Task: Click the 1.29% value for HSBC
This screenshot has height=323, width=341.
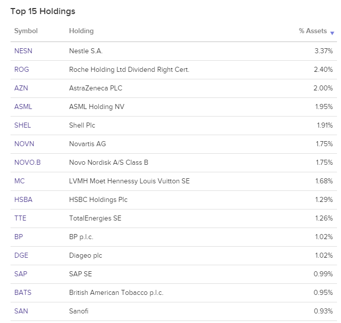Action: pyautogui.click(x=324, y=199)
